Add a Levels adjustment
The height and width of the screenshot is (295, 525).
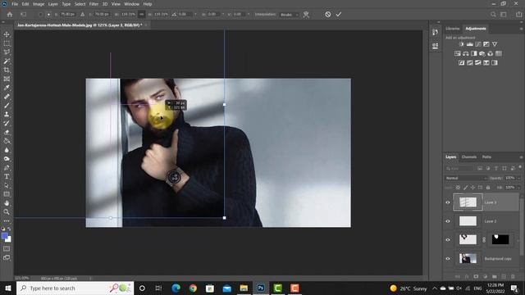click(x=470, y=44)
